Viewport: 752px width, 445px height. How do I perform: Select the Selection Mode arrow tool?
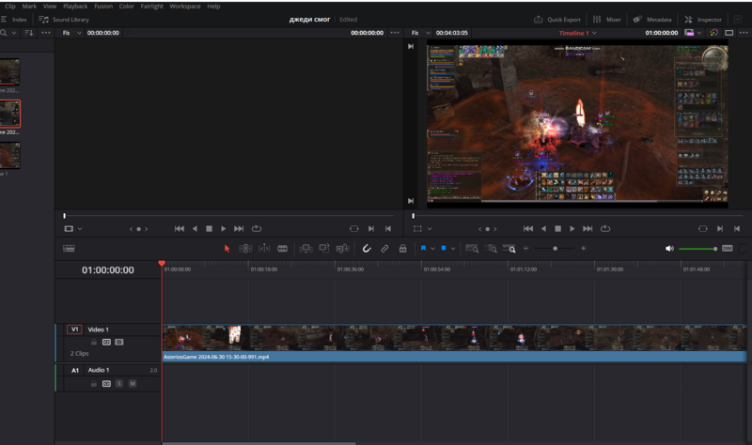tap(227, 249)
